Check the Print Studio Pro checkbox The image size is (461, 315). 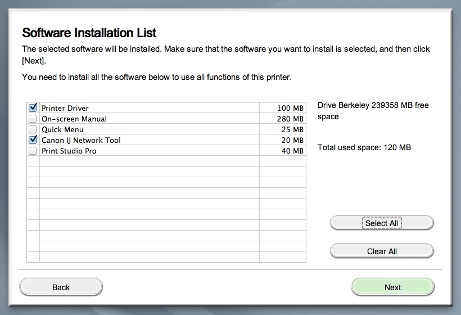click(33, 151)
